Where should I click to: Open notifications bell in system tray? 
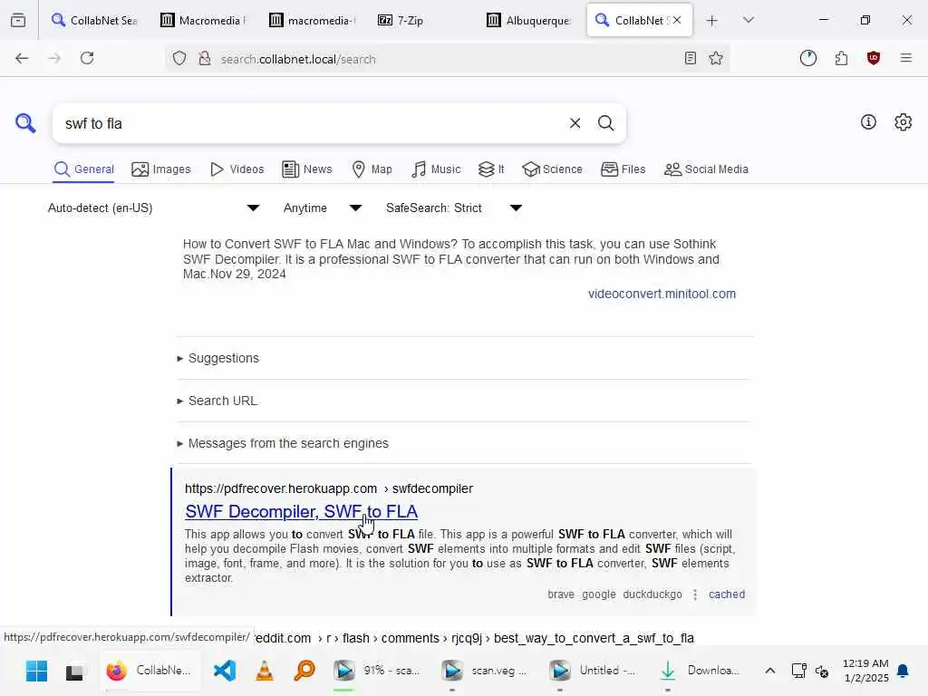903,671
